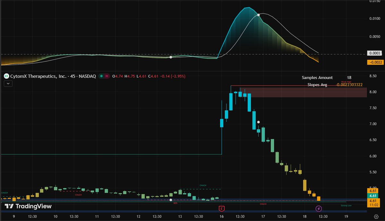
Task: Click the Weak High label
Action: (x=346, y=82)
